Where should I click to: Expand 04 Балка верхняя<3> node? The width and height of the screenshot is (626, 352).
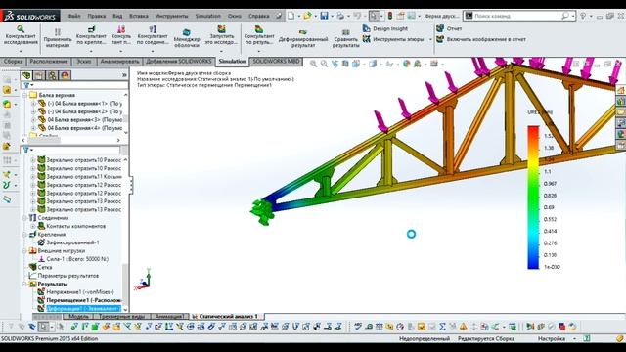click(33, 119)
